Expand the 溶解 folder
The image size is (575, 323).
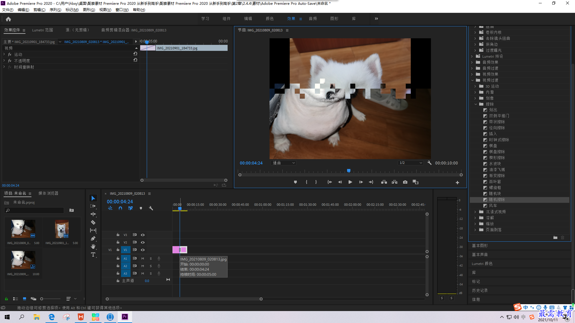point(475,218)
